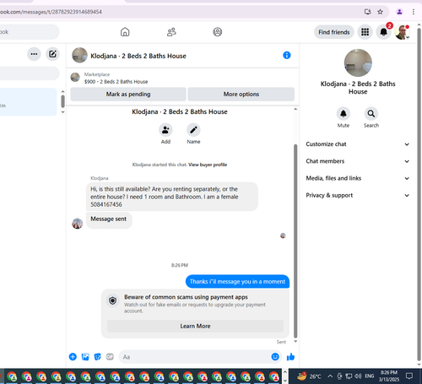Viewport: 422px width, 384px height.
Task: Open Windows notification center icon
Action: (409, 376)
